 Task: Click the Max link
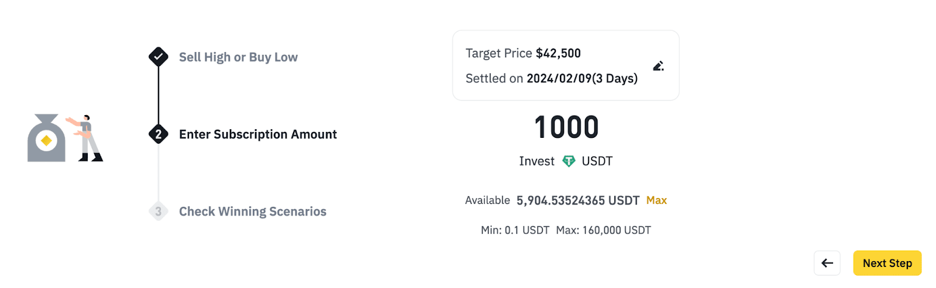[x=656, y=200]
